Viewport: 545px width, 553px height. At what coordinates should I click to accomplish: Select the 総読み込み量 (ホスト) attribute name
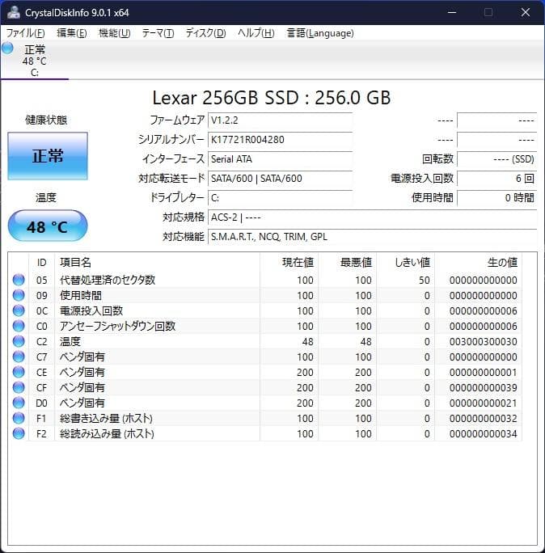(107, 434)
